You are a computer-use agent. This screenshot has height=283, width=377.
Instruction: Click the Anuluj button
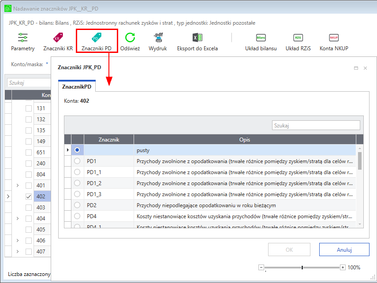click(344, 249)
